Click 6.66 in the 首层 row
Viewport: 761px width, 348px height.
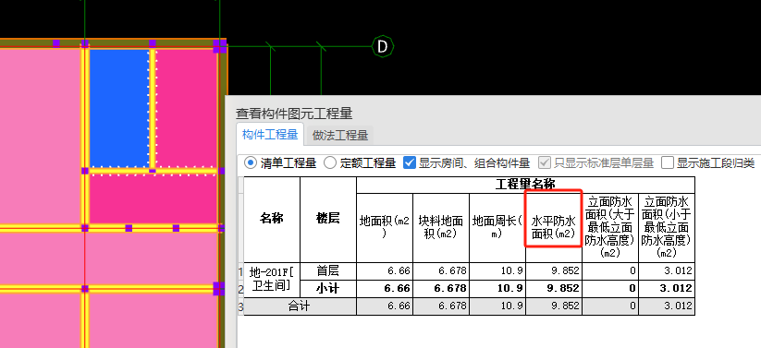385,271
